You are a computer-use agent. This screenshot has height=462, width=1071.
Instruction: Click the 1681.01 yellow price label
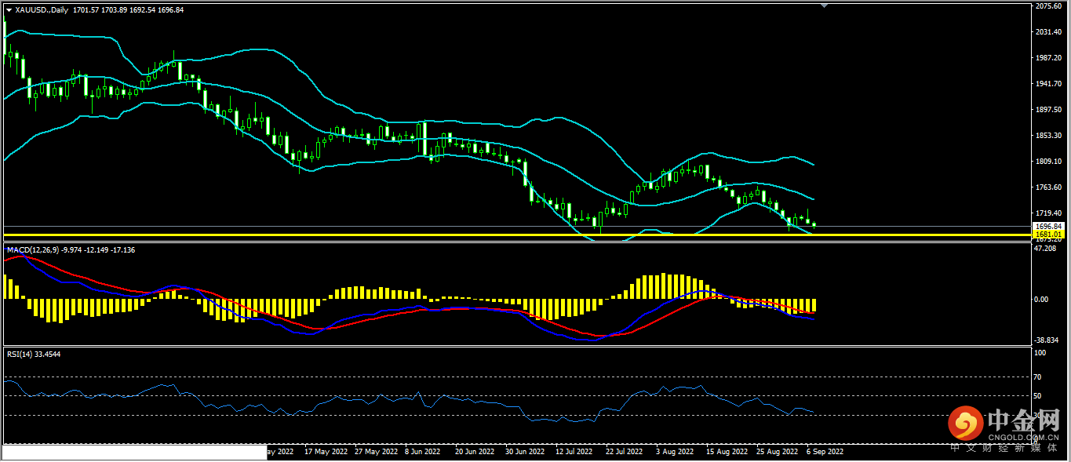[1048, 234]
